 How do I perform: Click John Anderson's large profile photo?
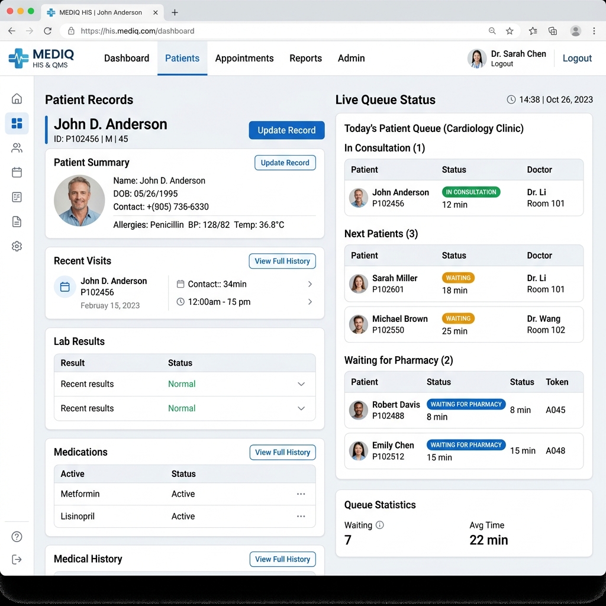(x=79, y=200)
